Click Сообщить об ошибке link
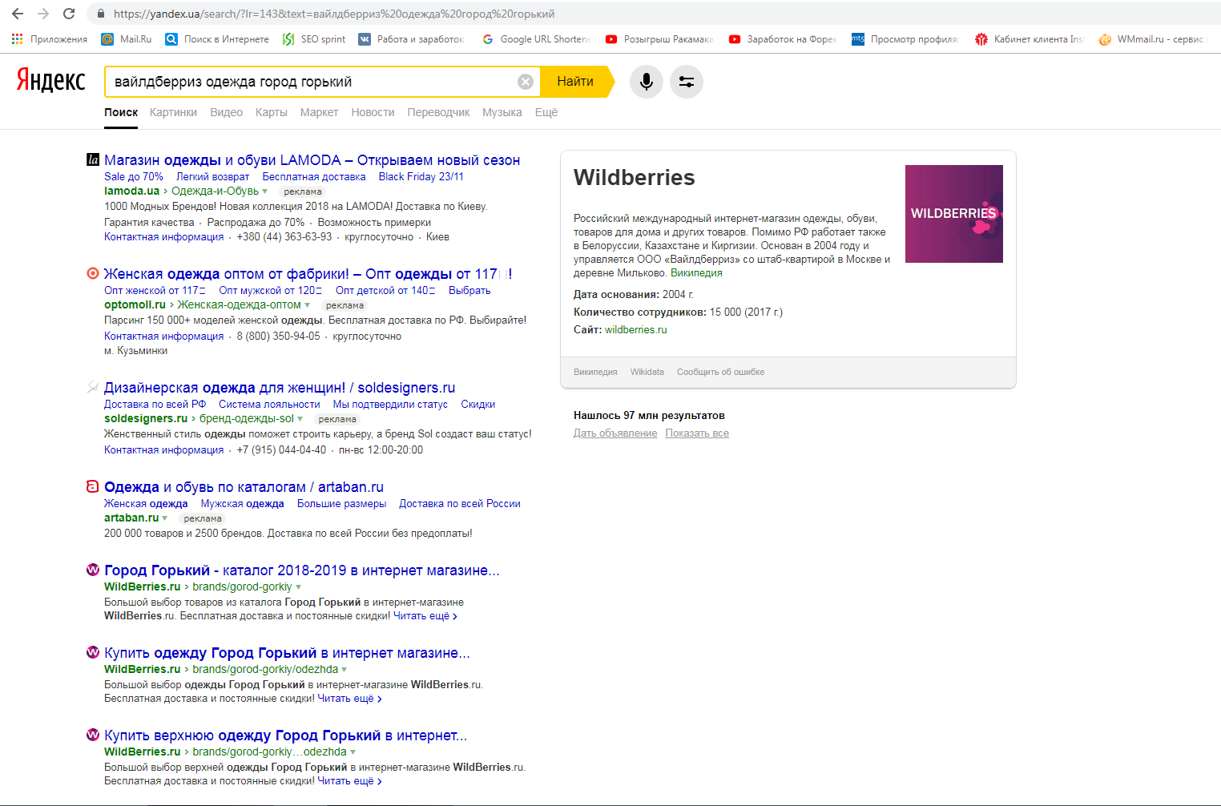Viewport: 1221px width, 806px height. click(721, 372)
